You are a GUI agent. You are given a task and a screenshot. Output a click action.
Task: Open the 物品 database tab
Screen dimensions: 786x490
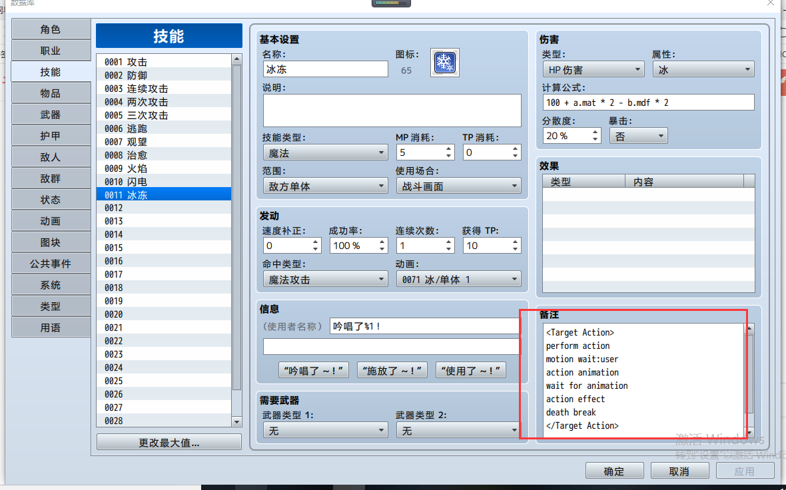click(51, 93)
